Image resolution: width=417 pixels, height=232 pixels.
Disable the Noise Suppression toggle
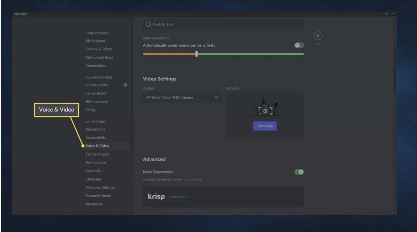coord(299,172)
